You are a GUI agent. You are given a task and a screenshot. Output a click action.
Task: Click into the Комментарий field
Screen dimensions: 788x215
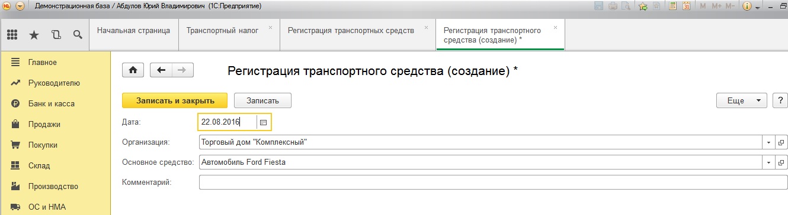493,182
